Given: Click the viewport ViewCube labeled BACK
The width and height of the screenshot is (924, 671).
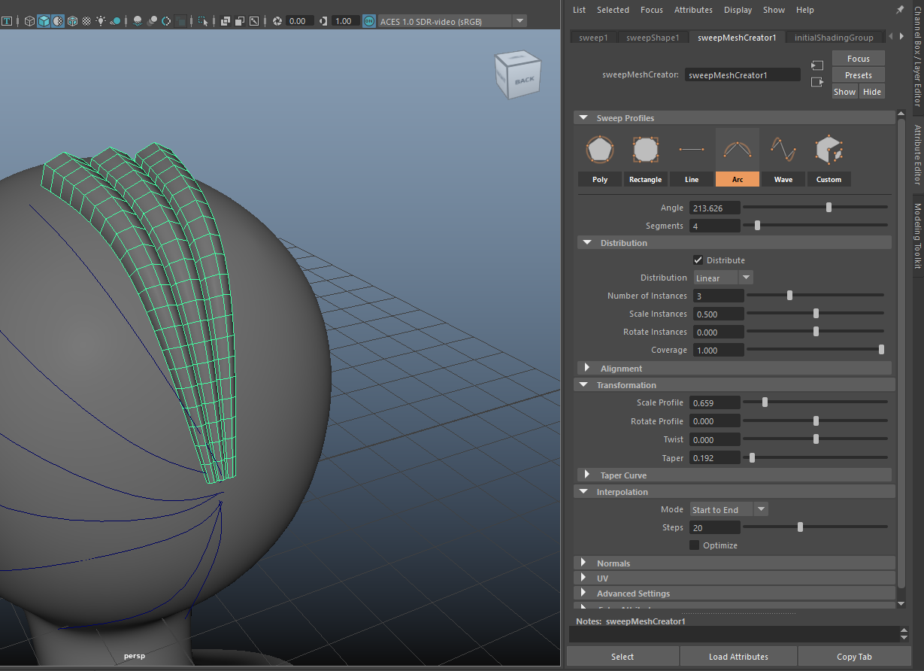Looking at the screenshot, I should [x=517, y=74].
